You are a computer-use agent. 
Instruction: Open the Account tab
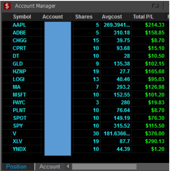[x=50, y=167]
